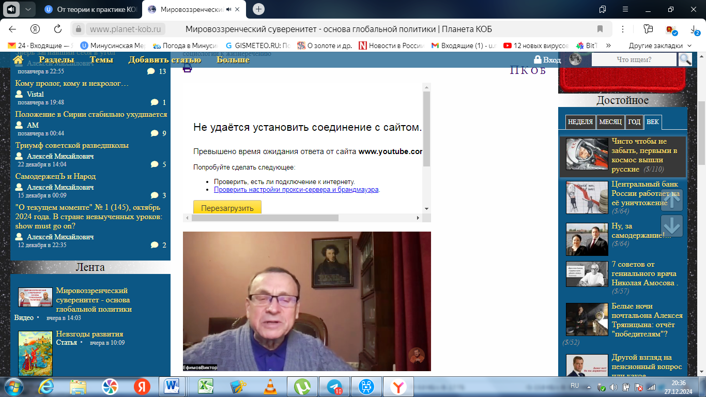The image size is (706, 397).
Task: Click the video thumbnail of Ефимов Виктор
Action: click(x=307, y=301)
